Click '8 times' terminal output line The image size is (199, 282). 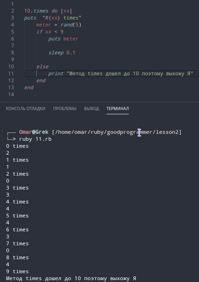pos(17,257)
